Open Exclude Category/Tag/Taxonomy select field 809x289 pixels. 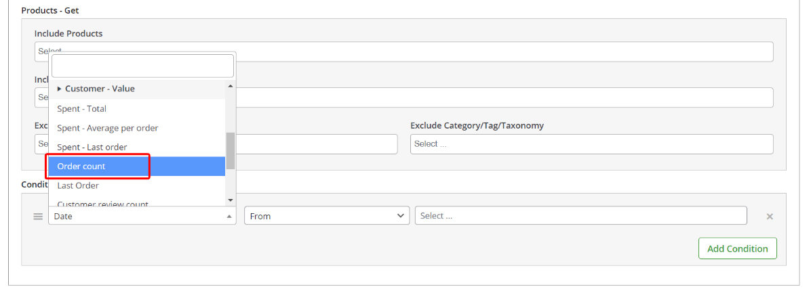[592, 143]
